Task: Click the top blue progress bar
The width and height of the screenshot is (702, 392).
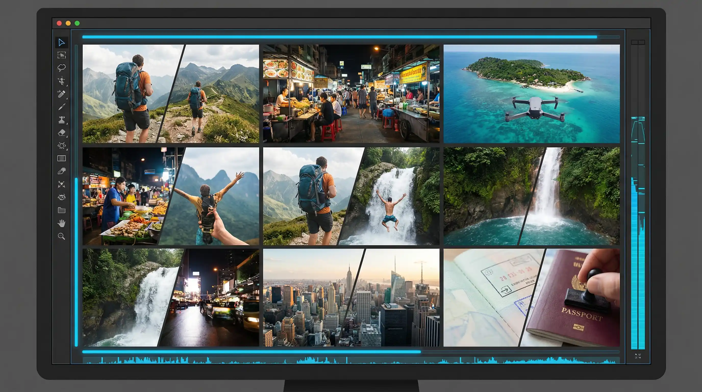Action: 339,37
